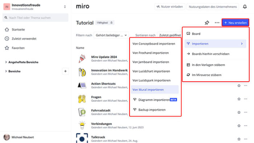Viewport: 254px width, 143px height.
Task: Select In den Vorlagen stöbern
Action: [215, 65]
